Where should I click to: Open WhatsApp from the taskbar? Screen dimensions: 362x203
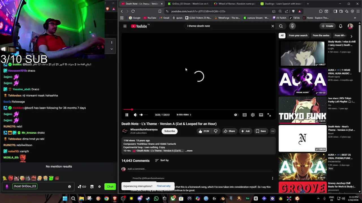point(156,198)
